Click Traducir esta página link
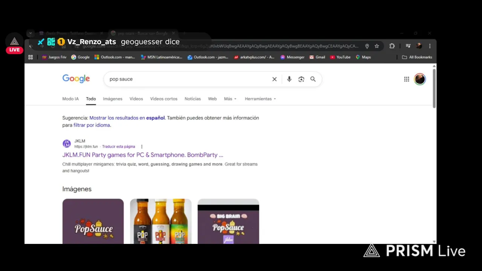This screenshot has width=482, height=271. tap(119, 147)
